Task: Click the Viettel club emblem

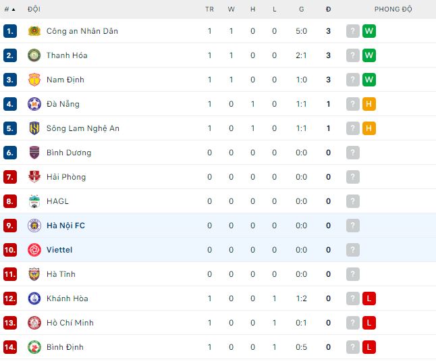Action: [x=34, y=250]
